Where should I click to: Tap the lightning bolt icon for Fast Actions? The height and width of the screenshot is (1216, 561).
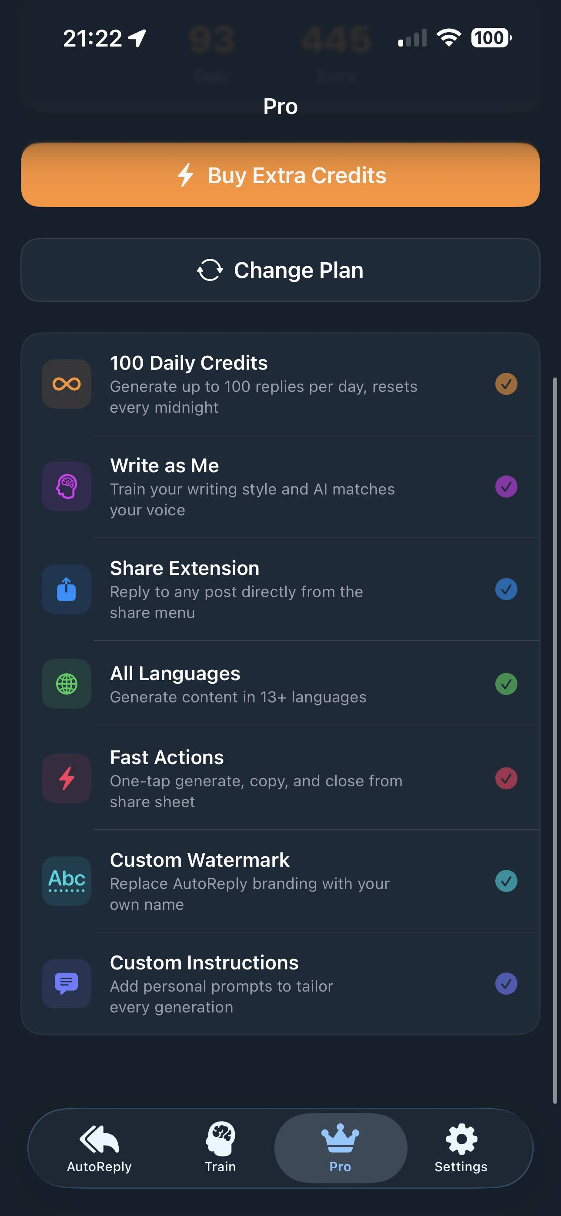click(66, 779)
